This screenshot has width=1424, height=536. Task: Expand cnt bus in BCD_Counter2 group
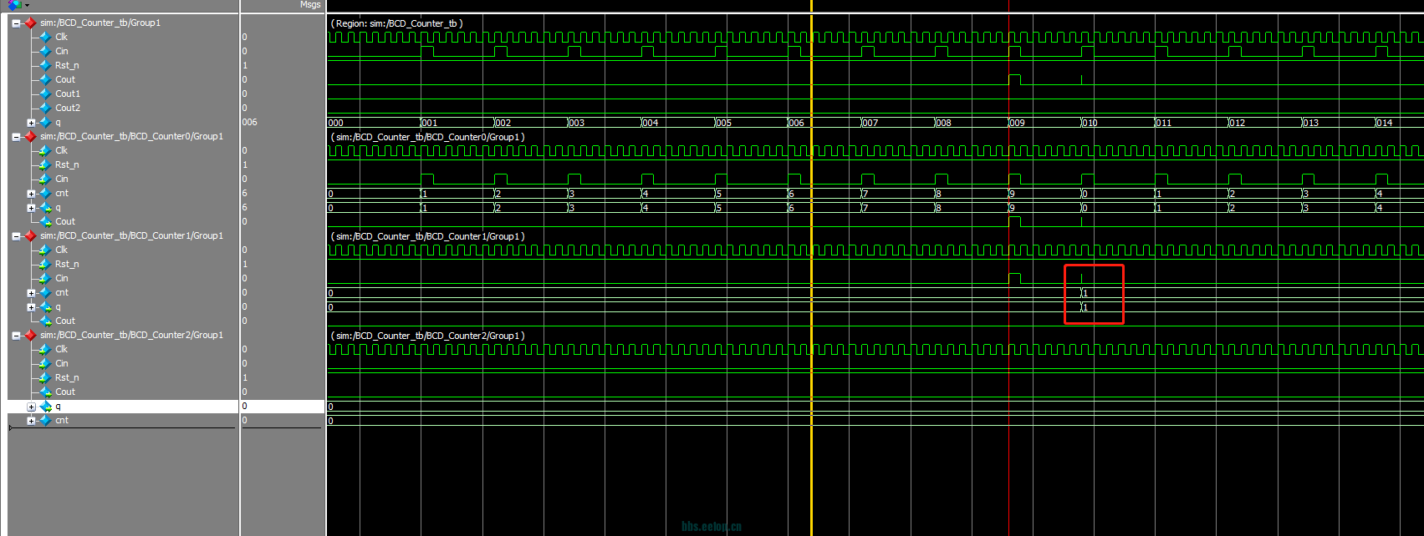31,422
